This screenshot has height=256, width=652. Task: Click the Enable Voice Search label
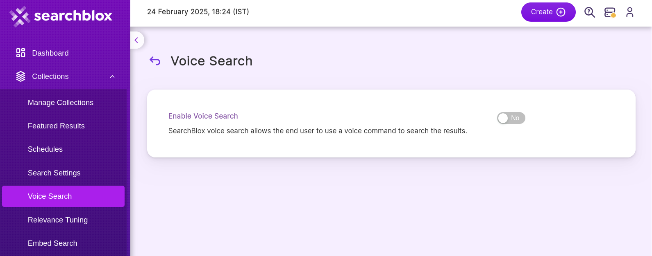[203, 116]
